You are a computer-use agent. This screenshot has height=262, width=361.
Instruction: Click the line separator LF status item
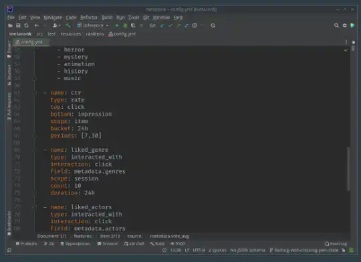(x=187, y=250)
